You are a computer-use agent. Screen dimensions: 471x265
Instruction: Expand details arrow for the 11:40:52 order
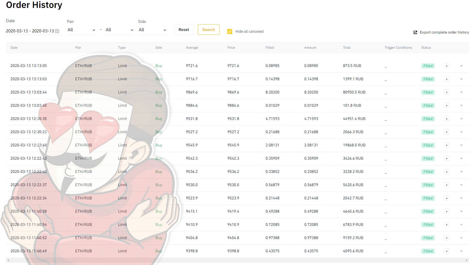461,238
